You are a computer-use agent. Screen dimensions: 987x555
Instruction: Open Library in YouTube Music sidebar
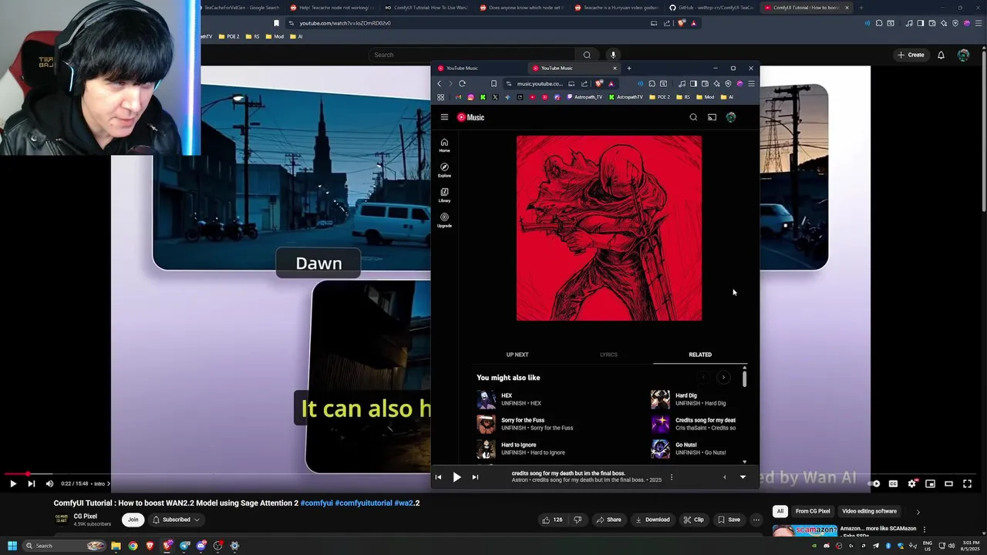tap(444, 195)
